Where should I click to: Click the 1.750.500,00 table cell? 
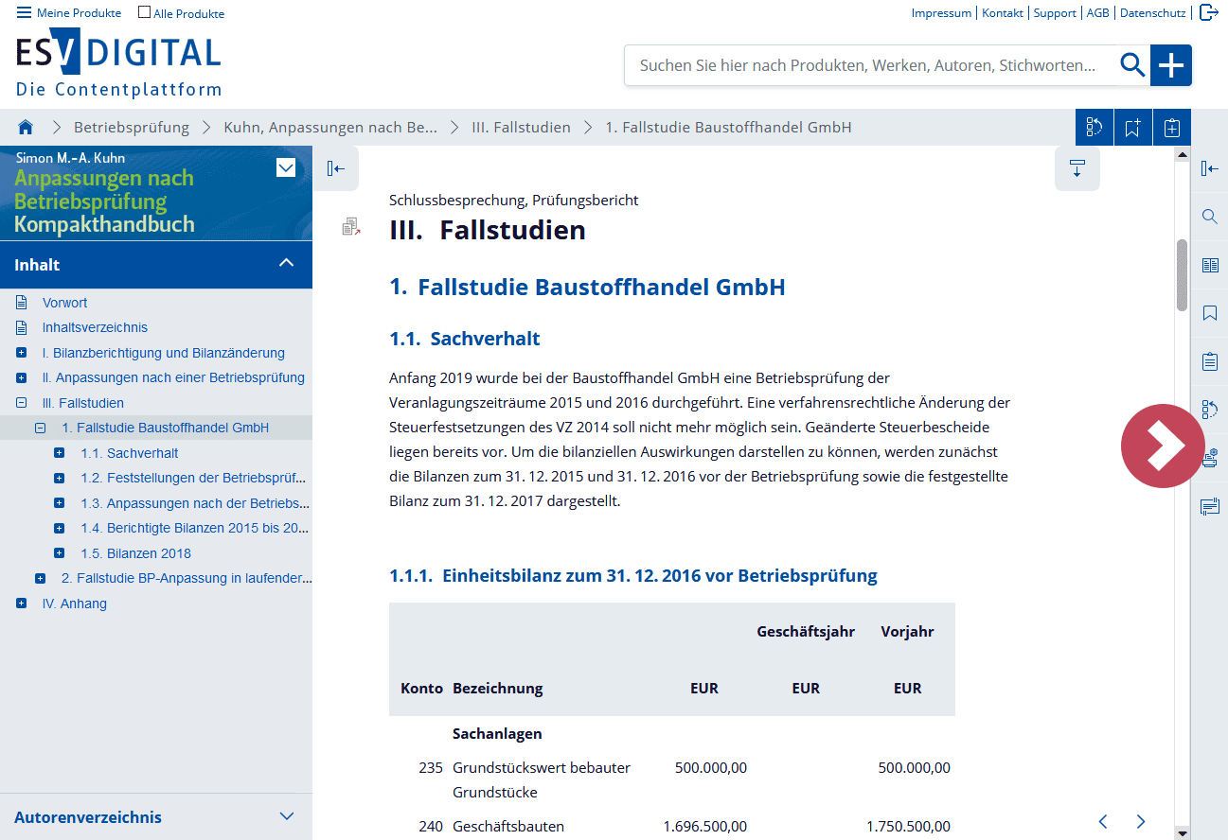908,826
